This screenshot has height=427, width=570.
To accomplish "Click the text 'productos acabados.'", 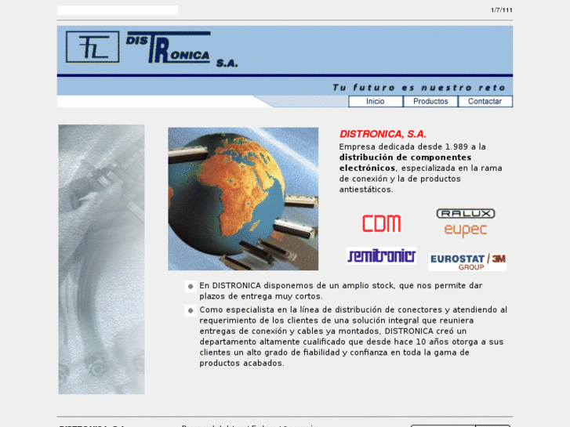I will 241,364.
